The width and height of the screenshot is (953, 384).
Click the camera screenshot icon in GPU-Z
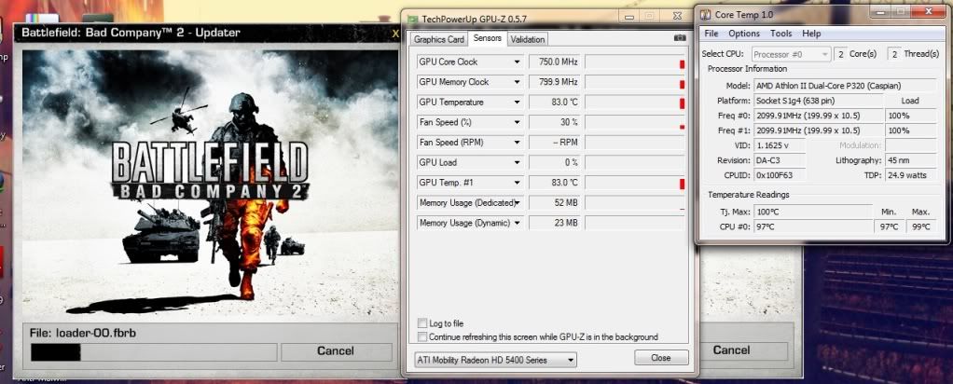click(679, 39)
